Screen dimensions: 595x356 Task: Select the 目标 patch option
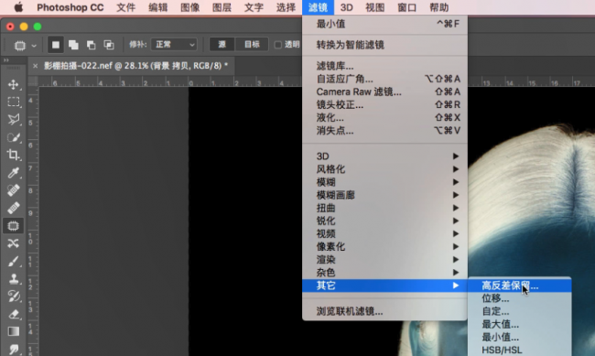pos(252,45)
